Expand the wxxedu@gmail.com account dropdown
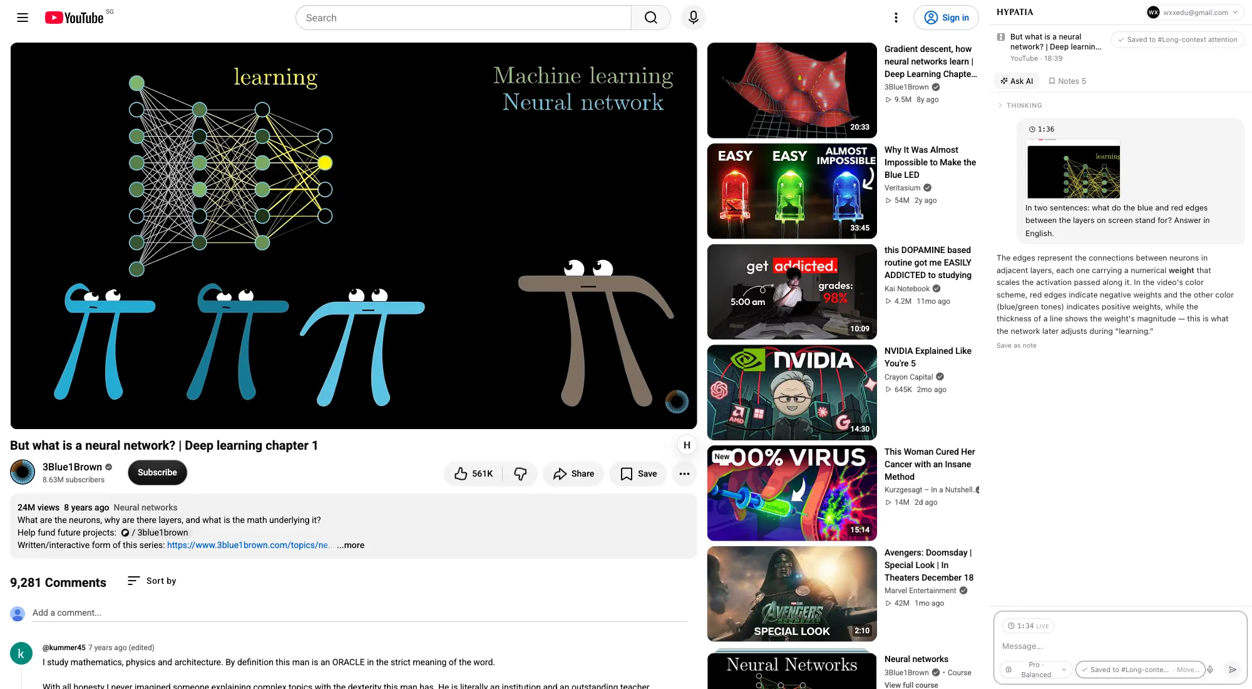1252x689 pixels. 1195,13
